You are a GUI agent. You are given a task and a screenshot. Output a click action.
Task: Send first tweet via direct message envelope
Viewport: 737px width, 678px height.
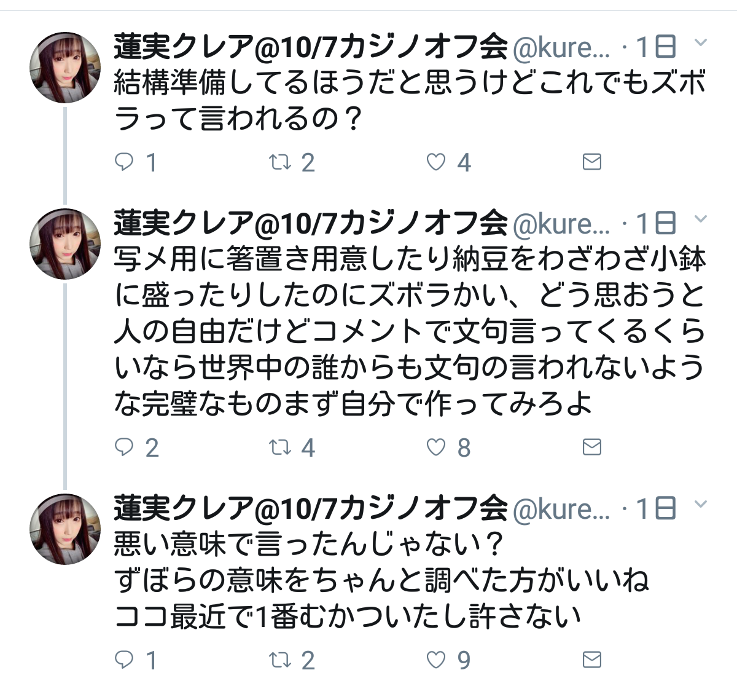[x=591, y=162]
